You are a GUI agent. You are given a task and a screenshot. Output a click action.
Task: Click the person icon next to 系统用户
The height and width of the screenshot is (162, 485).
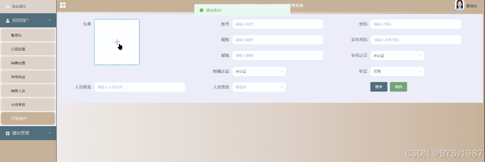click(x=8, y=21)
